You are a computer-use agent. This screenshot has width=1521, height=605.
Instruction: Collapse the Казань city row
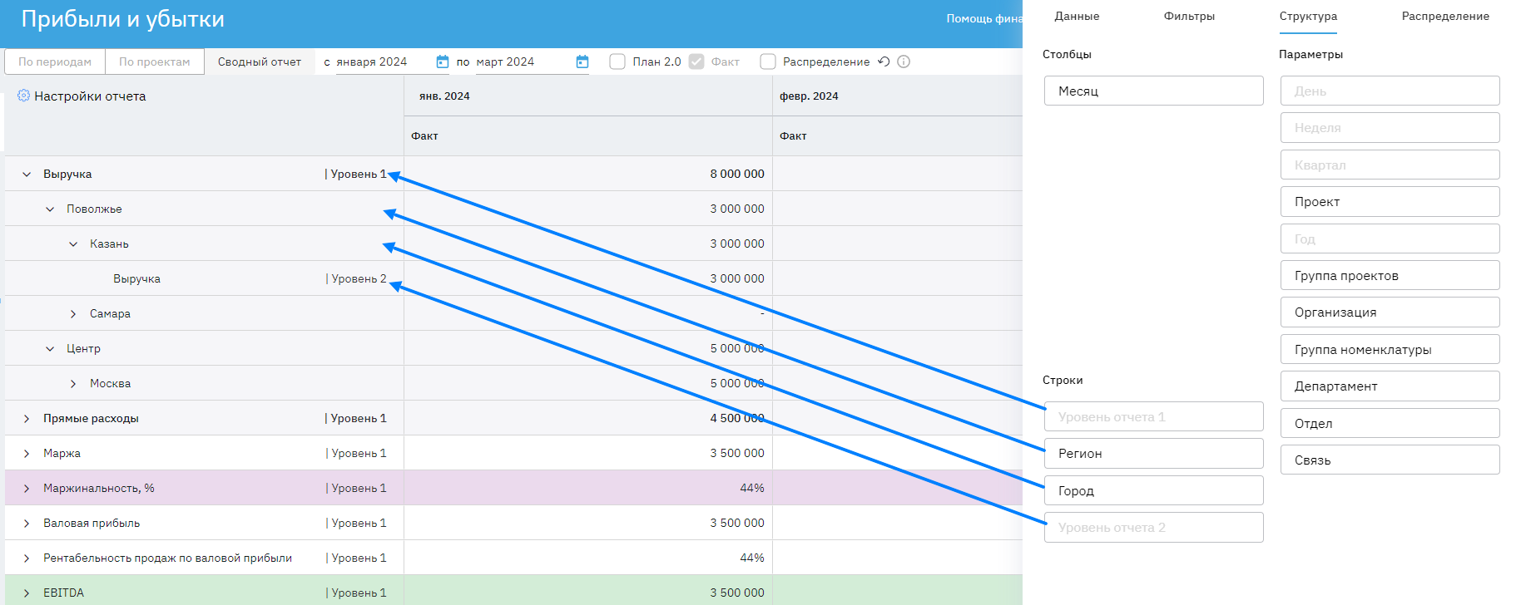pyautogui.click(x=73, y=244)
